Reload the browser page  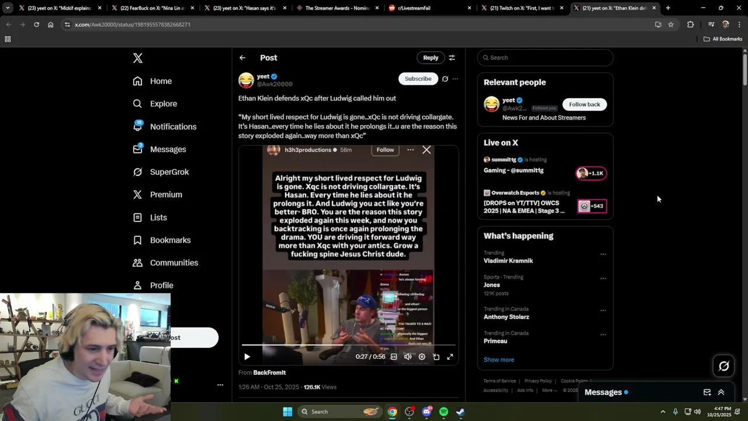pyautogui.click(x=36, y=25)
